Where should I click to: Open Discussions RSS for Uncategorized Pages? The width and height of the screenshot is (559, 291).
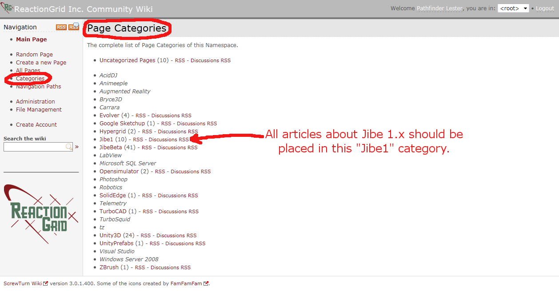tap(211, 60)
